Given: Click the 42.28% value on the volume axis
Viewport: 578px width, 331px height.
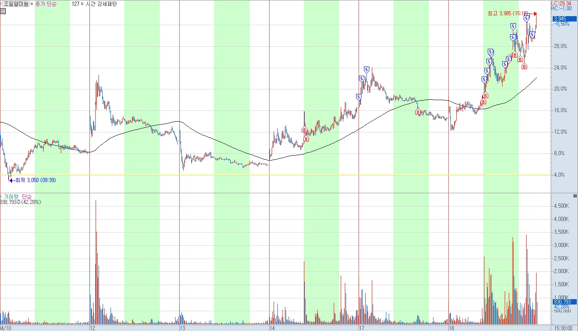Looking at the screenshot, I should point(561,307).
